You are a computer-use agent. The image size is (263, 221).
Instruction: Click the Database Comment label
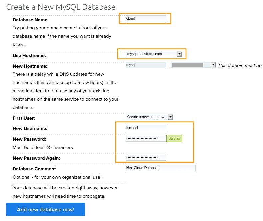34,169
